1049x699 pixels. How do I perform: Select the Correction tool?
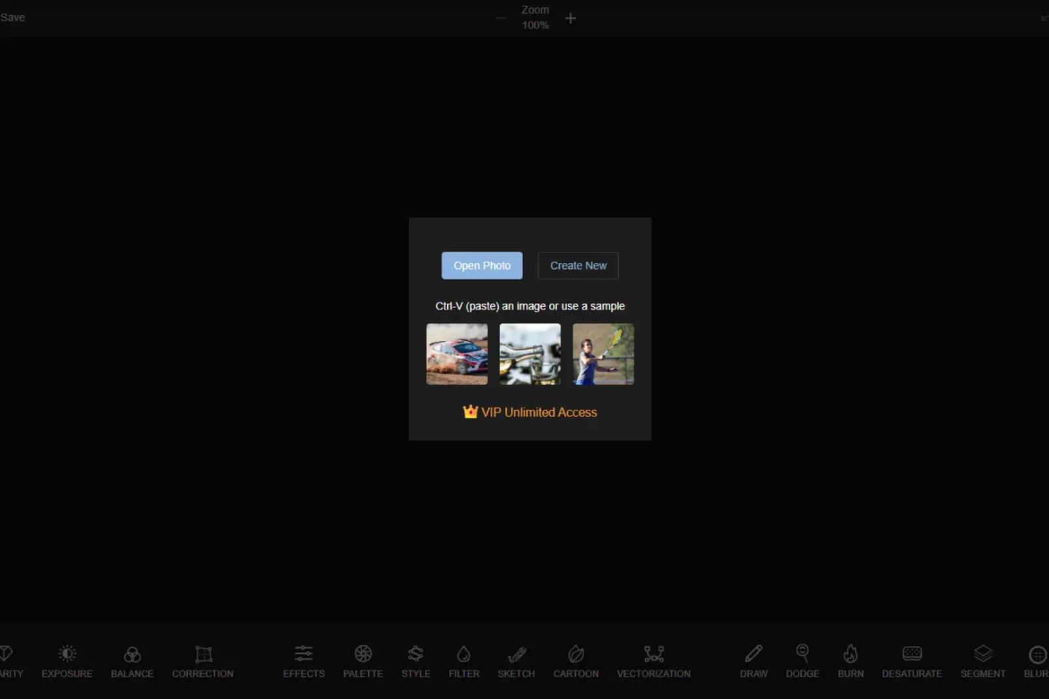pyautogui.click(x=203, y=661)
